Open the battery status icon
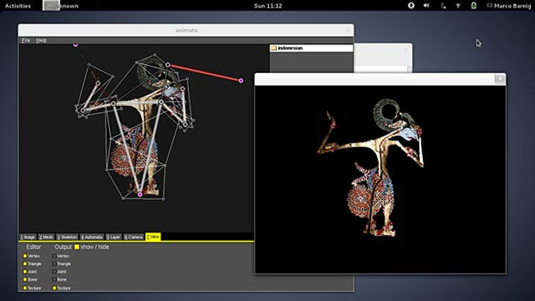Viewport: 535px width, 301px height. [474, 6]
